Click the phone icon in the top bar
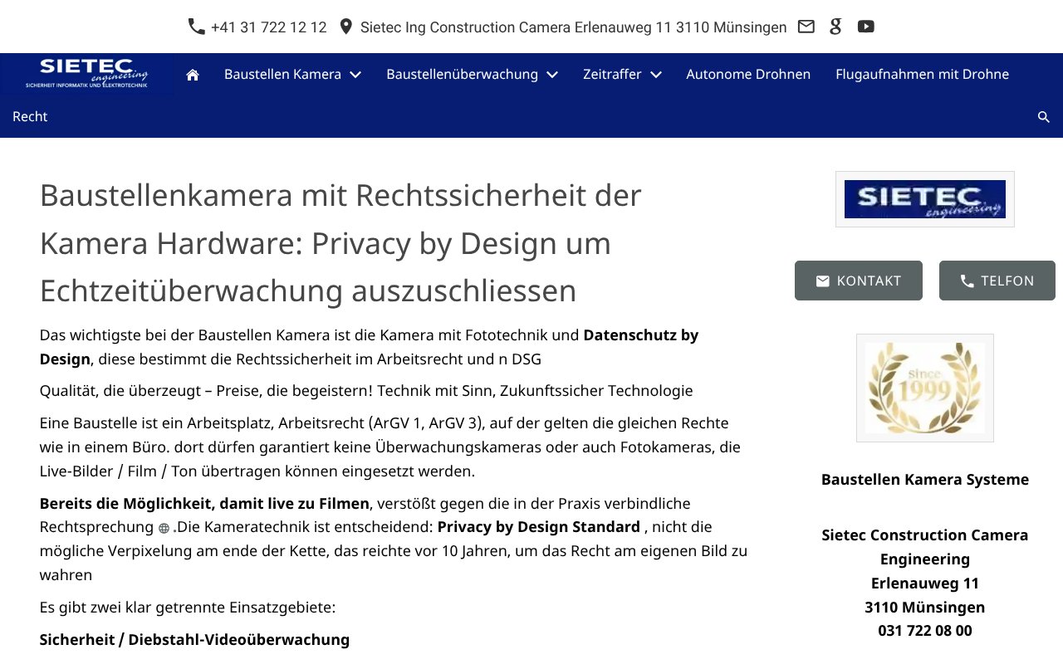1063x664 pixels. click(x=196, y=26)
